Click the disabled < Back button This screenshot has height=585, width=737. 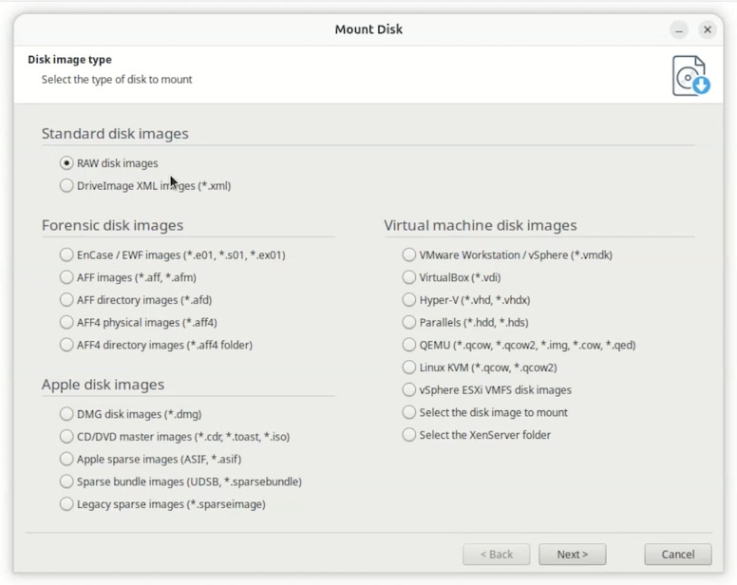(x=497, y=555)
